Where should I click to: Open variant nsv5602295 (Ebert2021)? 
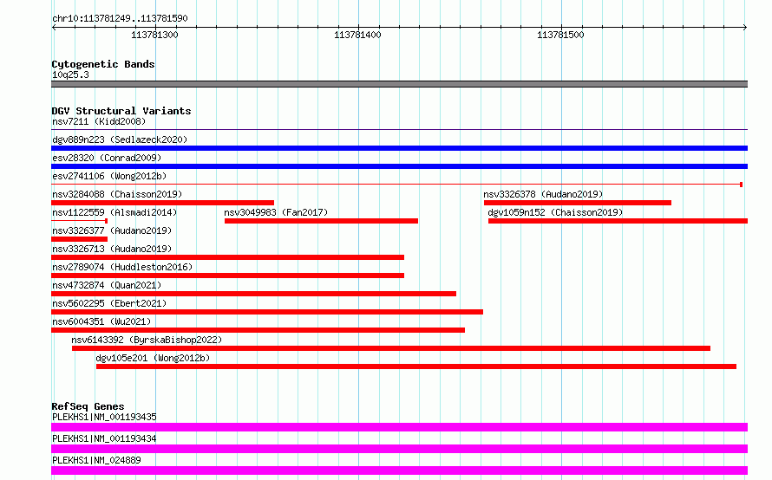click(109, 303)
